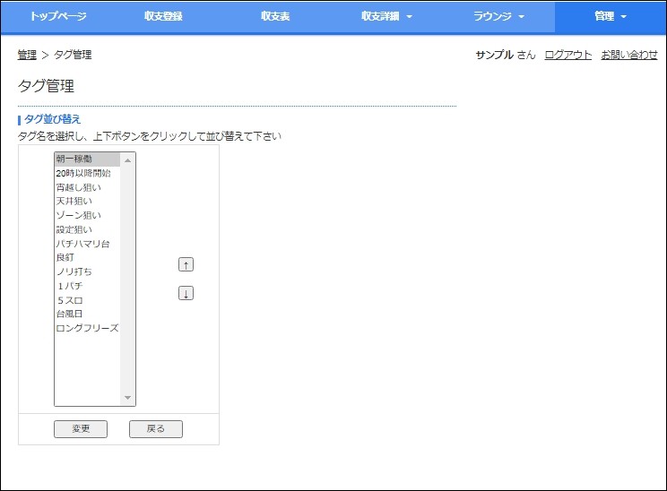The width and height of the screenshot is (667, 491).
Task: Move selected tag up with ↑ button
Action: click(x=186, y=265)
